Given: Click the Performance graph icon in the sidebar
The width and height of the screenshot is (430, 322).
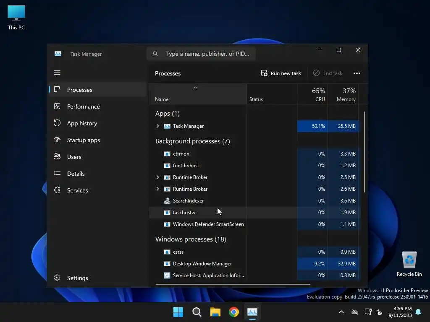Looking at the screenshot, I should coord(57,106).
